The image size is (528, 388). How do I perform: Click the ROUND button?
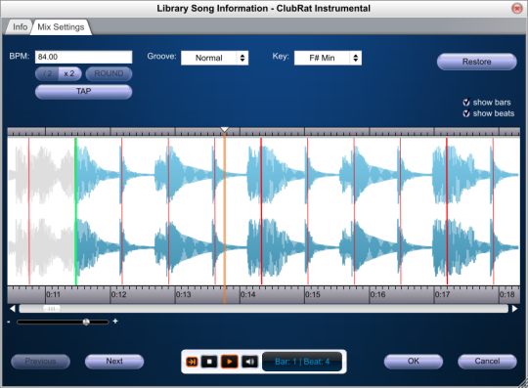click(x=109, y=73)
